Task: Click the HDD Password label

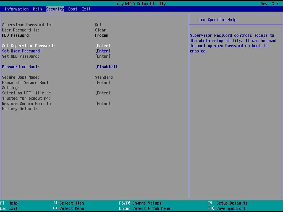Action: (16, 35)
